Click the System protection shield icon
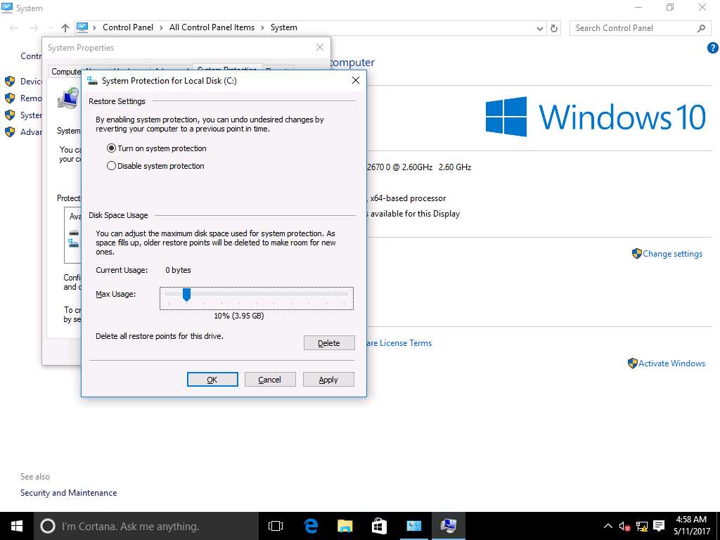 point(10,115)
